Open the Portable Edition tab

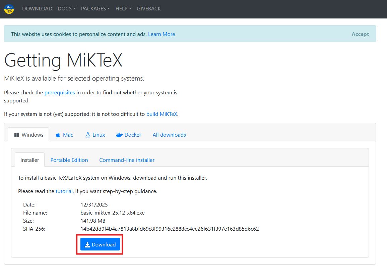69,160
